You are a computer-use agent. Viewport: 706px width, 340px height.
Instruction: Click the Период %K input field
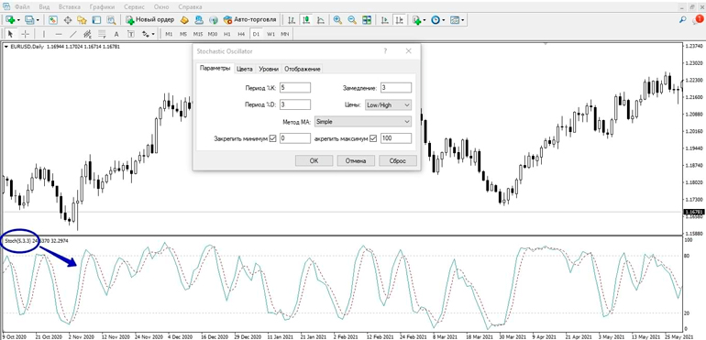point(295,88)
